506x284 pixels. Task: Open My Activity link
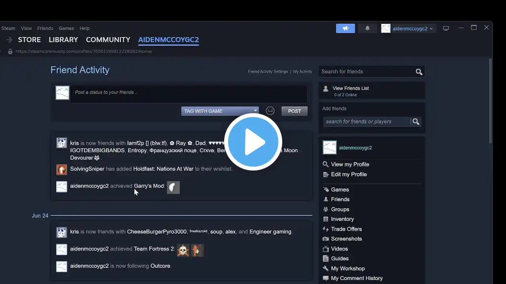point(302,72)
